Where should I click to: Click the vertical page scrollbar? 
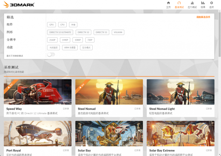click(220, 34)
